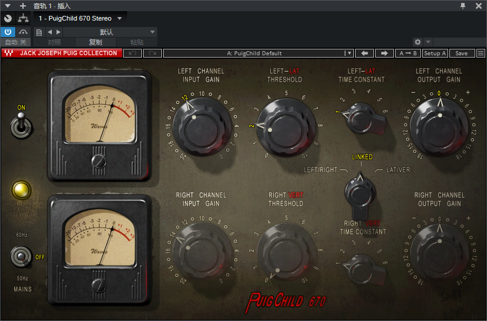Click the PuigChild 670 logo
Screen dimensions: 487x321
[x=285, y=302]
